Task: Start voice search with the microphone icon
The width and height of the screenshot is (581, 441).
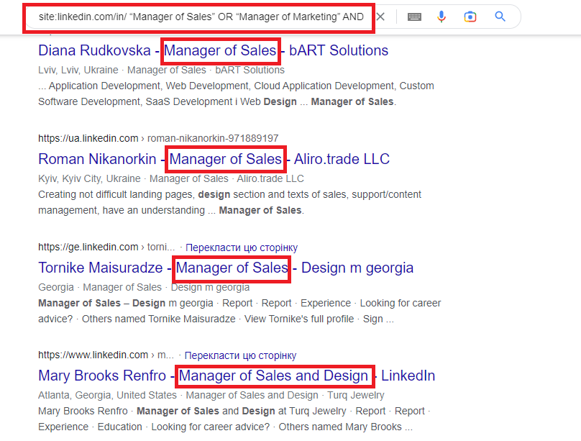Action: (x=442, y=16)
